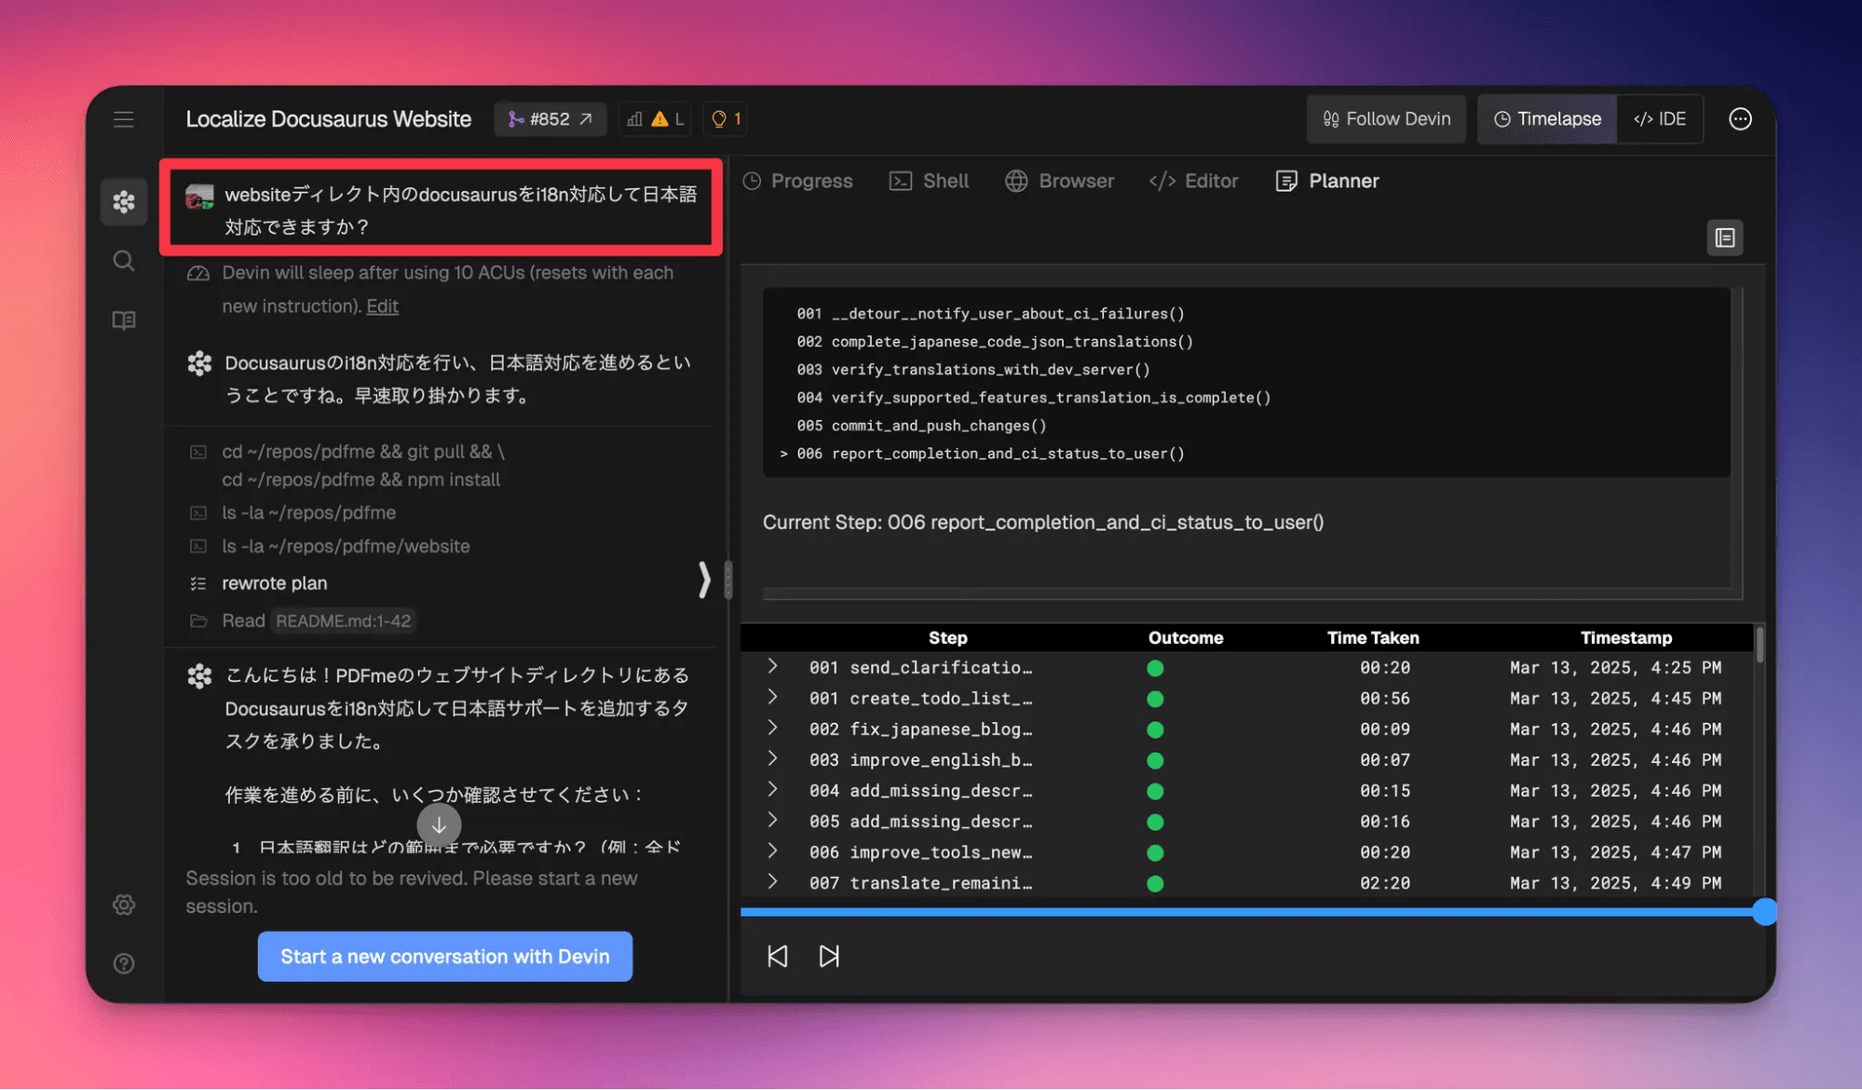
Task: Click the Devin sessions flower icon
Action: (123, 201)
